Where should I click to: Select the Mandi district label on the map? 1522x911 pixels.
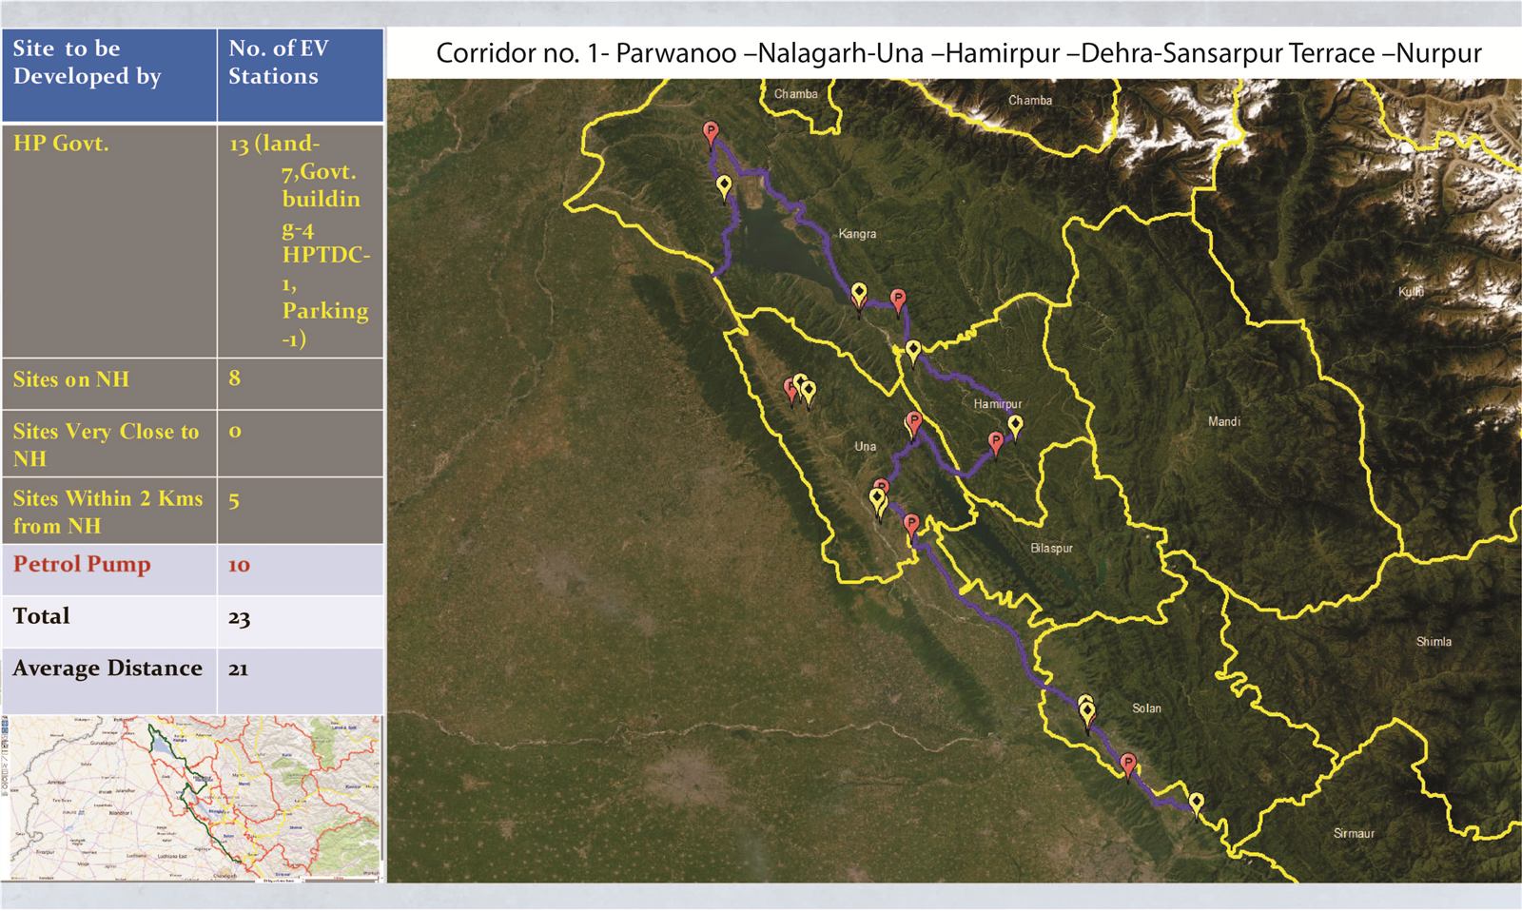tap(1224, 421)
